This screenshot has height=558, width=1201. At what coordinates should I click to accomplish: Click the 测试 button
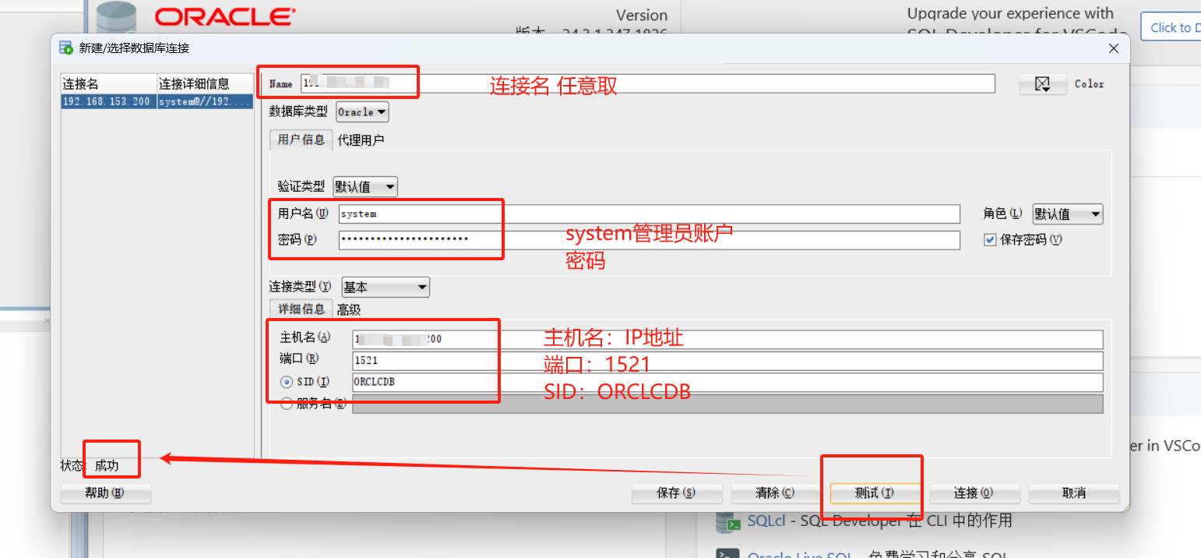click(x=874, y=493)
